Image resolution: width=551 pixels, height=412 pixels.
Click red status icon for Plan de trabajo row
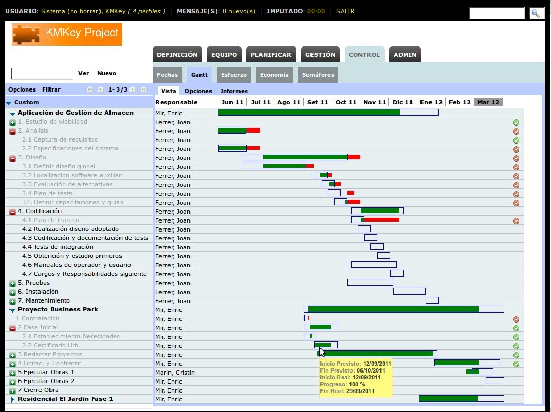tap(516, 221)
